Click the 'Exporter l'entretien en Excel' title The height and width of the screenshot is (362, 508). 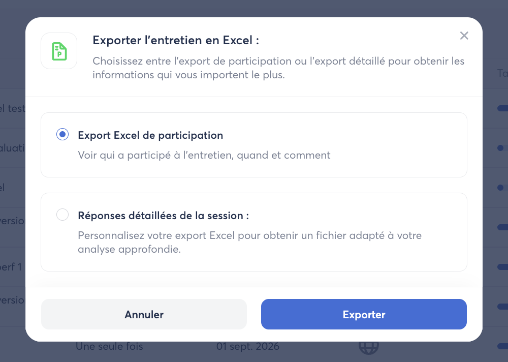[x=176, y=40]
